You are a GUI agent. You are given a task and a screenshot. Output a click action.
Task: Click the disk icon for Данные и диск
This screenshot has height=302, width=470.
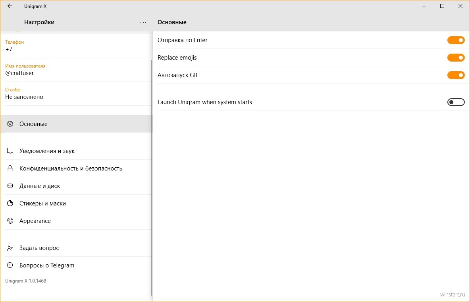pos(10,186)
